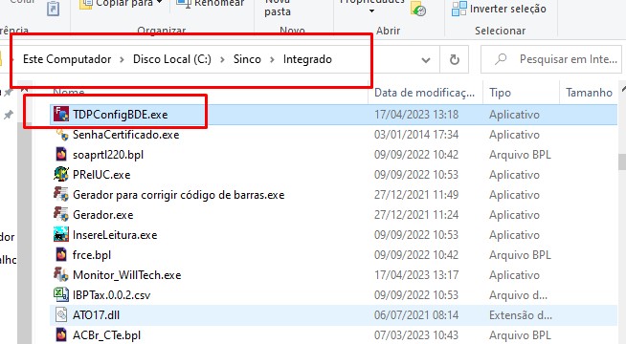Go to Este Computador in the address bar
Viewport: 626px width, 344px height.
click(67, 59)
